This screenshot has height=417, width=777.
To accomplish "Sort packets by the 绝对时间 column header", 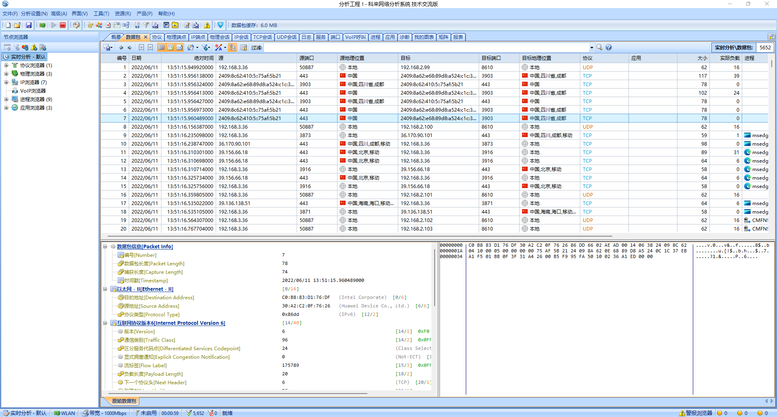I will [189, 58].
